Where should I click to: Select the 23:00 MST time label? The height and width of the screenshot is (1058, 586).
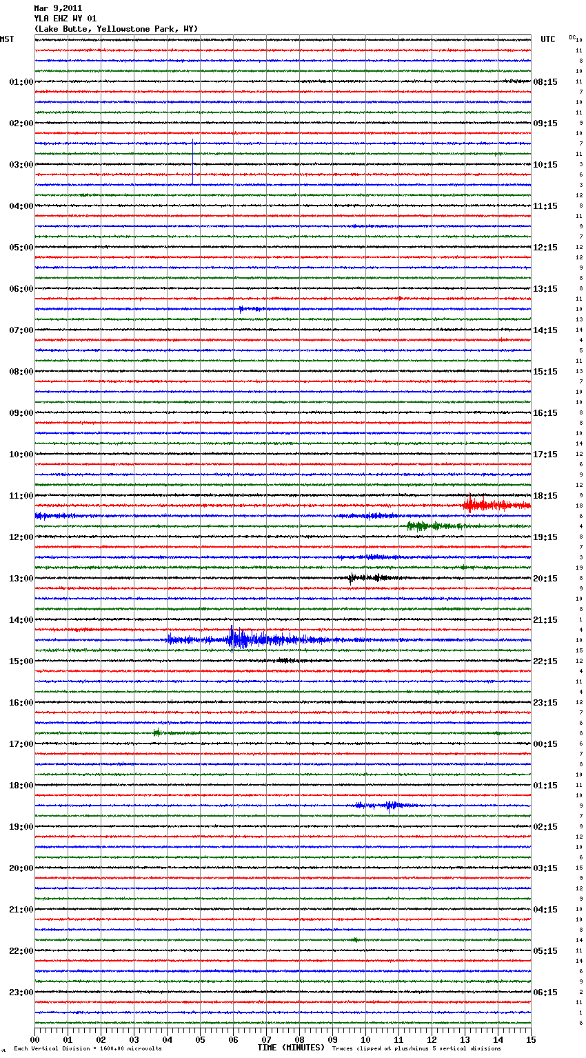21,992
